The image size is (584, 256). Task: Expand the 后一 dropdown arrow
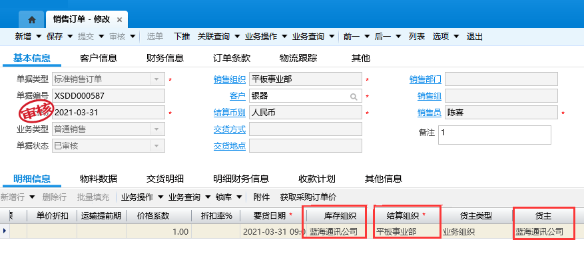click(x=398, y=37)
